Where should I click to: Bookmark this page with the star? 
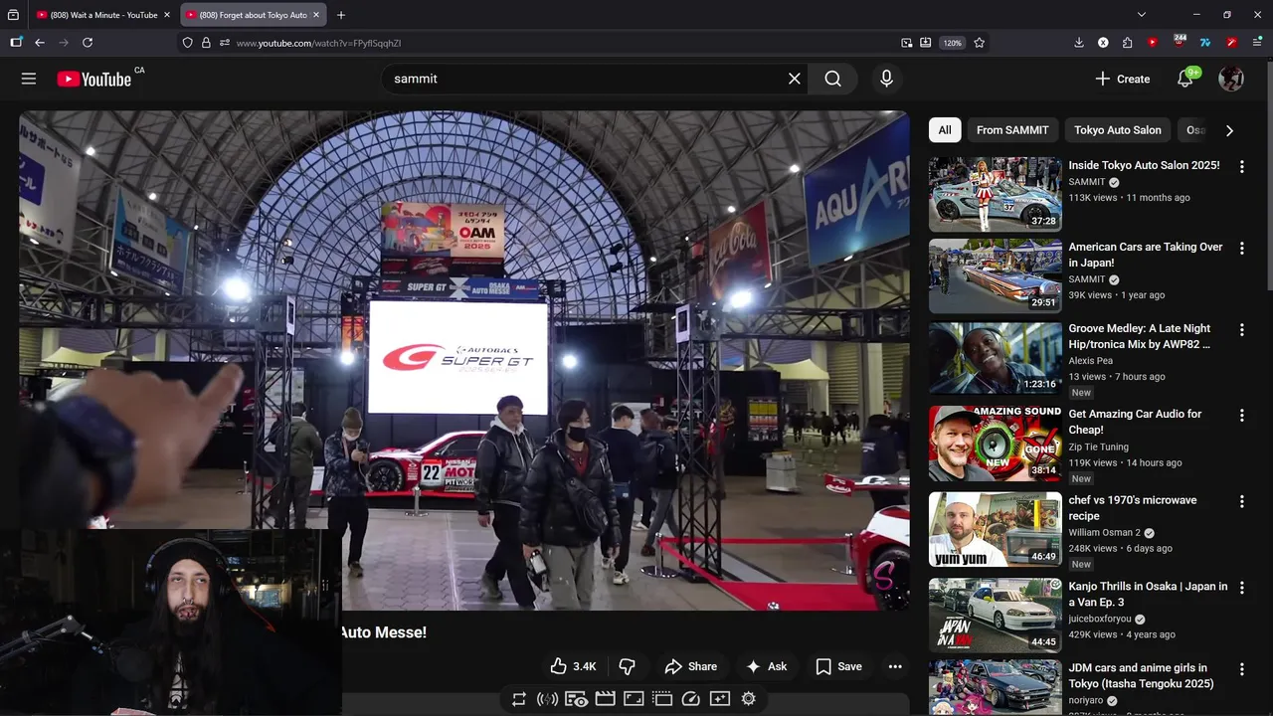click(980, 43)
